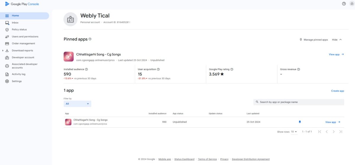This screenshot has height=165, width=355.
Task: Click the Settings gear icon
Action: click(x=7, y=81)
